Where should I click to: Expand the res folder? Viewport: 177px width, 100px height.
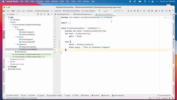click(x=9, y=62)
